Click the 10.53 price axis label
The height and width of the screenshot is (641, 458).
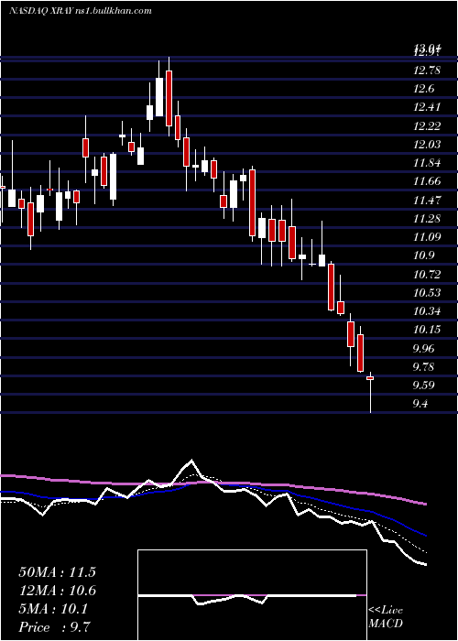pos(427,292)
